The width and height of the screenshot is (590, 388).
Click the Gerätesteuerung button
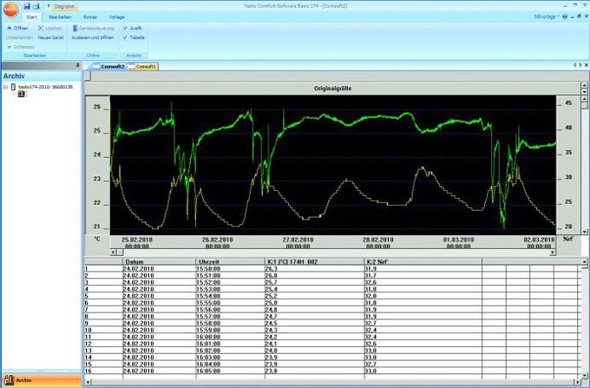[x=94, y=29]
